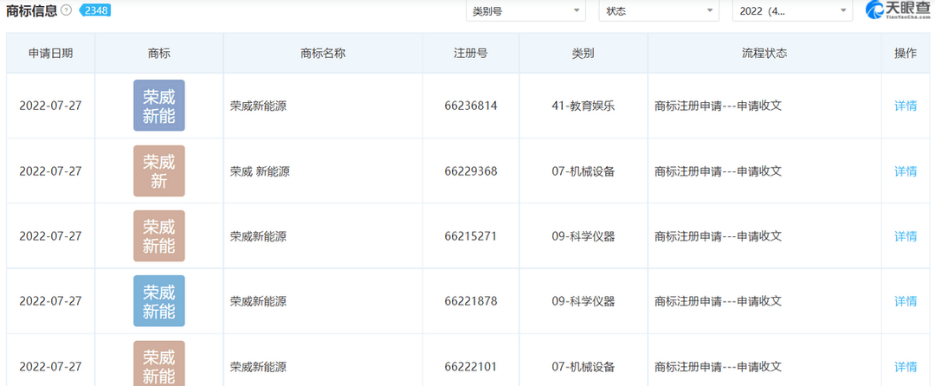Click the 2348 count badge
Image resolution: width=935 pixels, height=386 pixels.
coord(95,10)
